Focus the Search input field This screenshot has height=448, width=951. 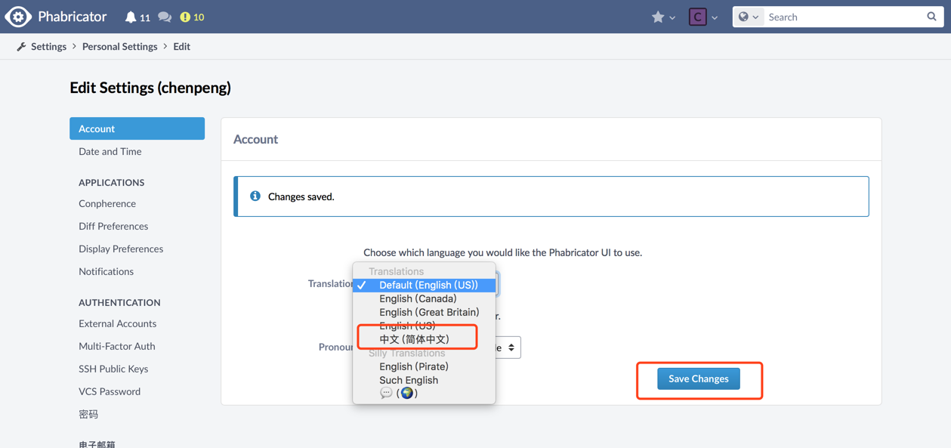point(844,17)
